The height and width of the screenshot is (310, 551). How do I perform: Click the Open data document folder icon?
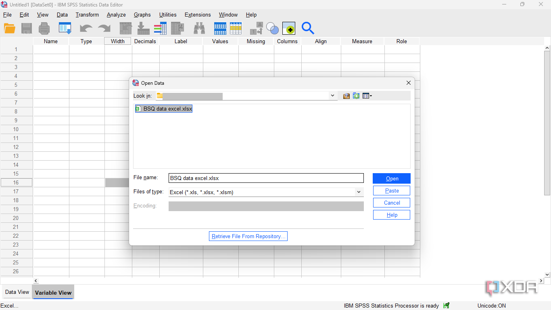(10, 28)
